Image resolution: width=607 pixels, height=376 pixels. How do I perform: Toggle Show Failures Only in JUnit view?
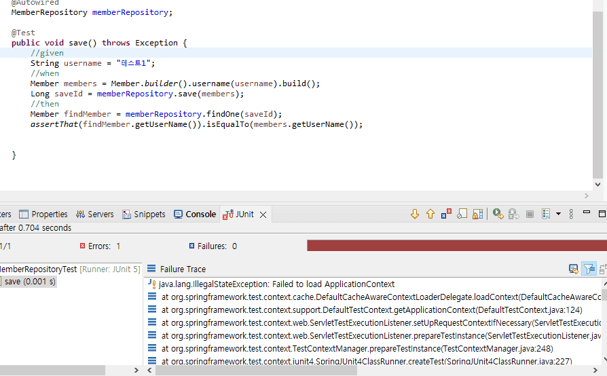[x=446, y=214]
